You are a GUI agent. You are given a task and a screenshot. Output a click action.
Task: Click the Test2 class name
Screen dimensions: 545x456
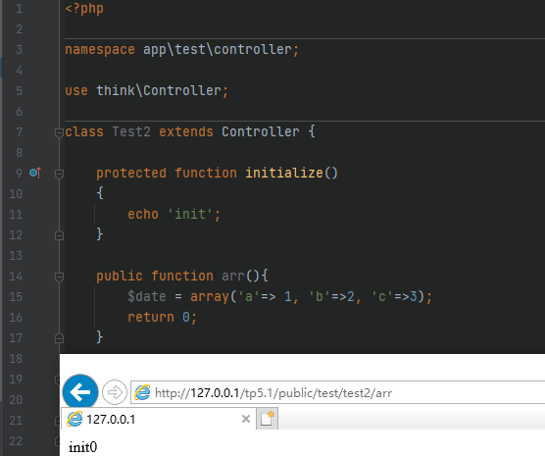click(131, 131)
